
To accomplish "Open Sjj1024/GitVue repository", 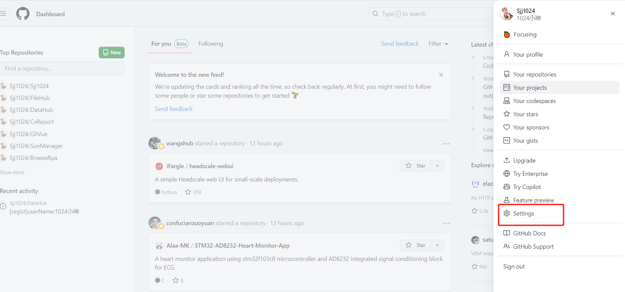I will (28, 134).
